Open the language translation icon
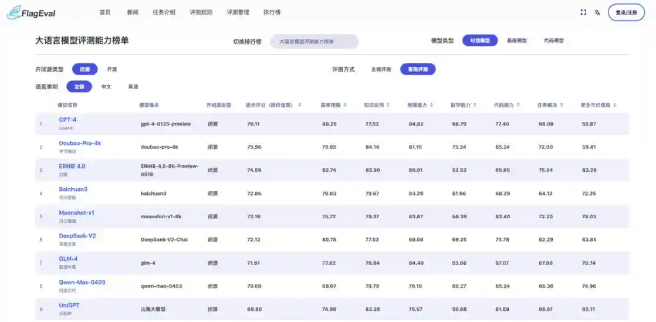Viewport: 656px width, 322px height. coord(597,12)
